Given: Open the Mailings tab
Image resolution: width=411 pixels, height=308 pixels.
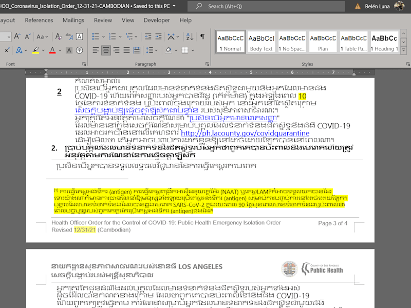Looking at the screenshot, I should click(73, 20).
